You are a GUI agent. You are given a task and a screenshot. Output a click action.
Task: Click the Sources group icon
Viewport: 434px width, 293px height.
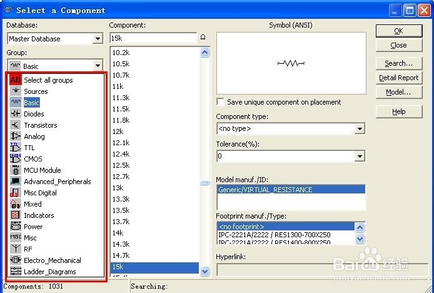pos(16,91)
